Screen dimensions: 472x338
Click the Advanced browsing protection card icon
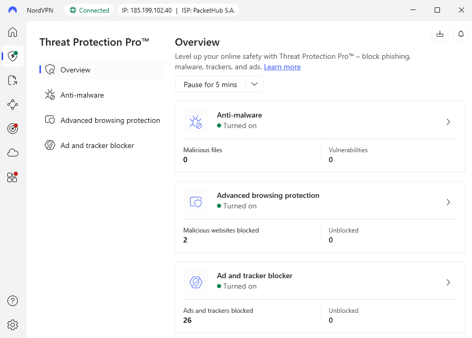point(196,202)
